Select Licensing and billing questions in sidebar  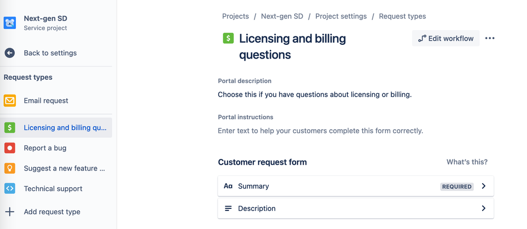coord(65,128)
